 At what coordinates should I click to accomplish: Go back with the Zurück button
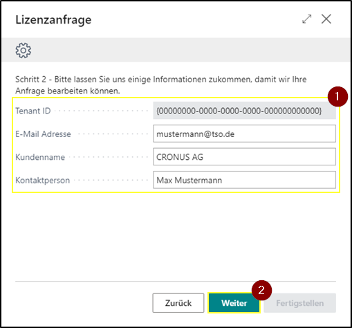178,303
